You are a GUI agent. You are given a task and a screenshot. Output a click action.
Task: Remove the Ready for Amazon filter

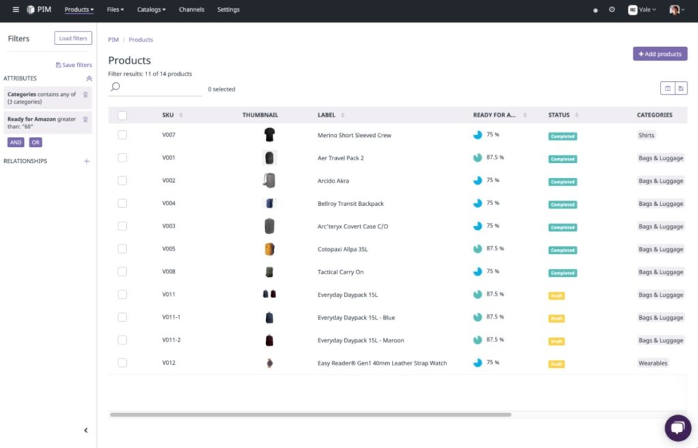pyautogui.click(x=85, y=119)
